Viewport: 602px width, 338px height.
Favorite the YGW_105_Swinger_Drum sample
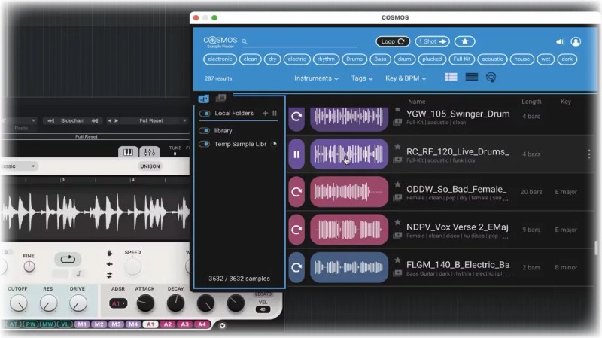pyautogui.click(x=397, y=110)
